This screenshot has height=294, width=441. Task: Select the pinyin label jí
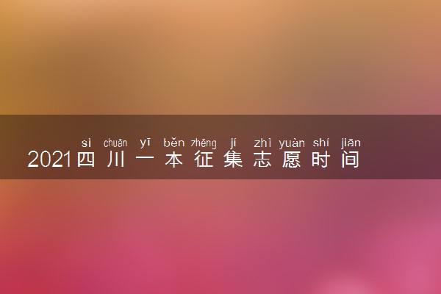tap(233, 143)
